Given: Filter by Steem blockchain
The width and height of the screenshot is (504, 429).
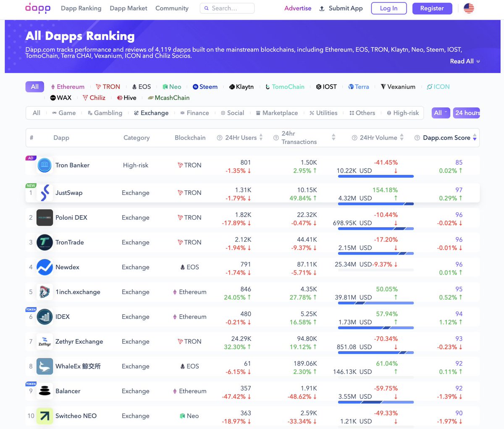Looking at the screenshot, I should click(x=205, y=87).
